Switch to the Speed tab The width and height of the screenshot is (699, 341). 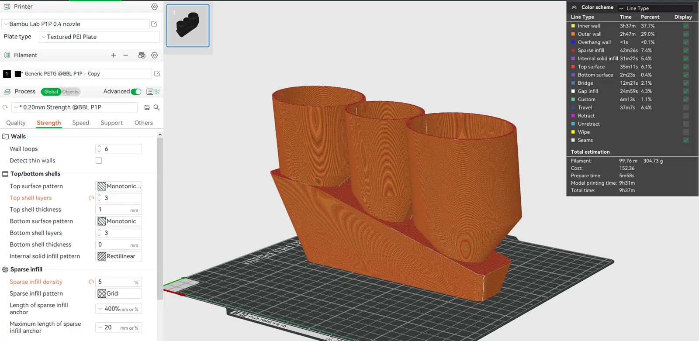coord(80,123)
